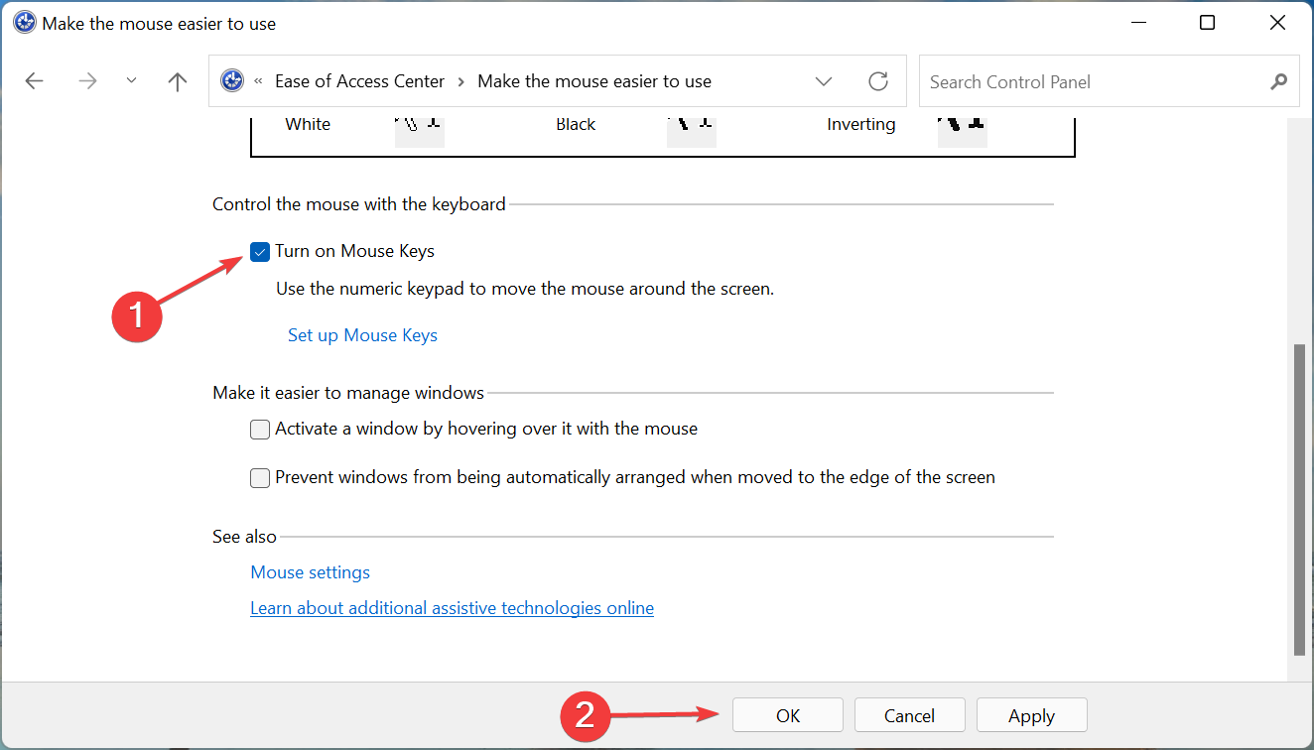The image size is (1314, 750).
Task: Enable preventing windows from being automatically arranged
Action: pyautogui.click(x=259, y=477)
